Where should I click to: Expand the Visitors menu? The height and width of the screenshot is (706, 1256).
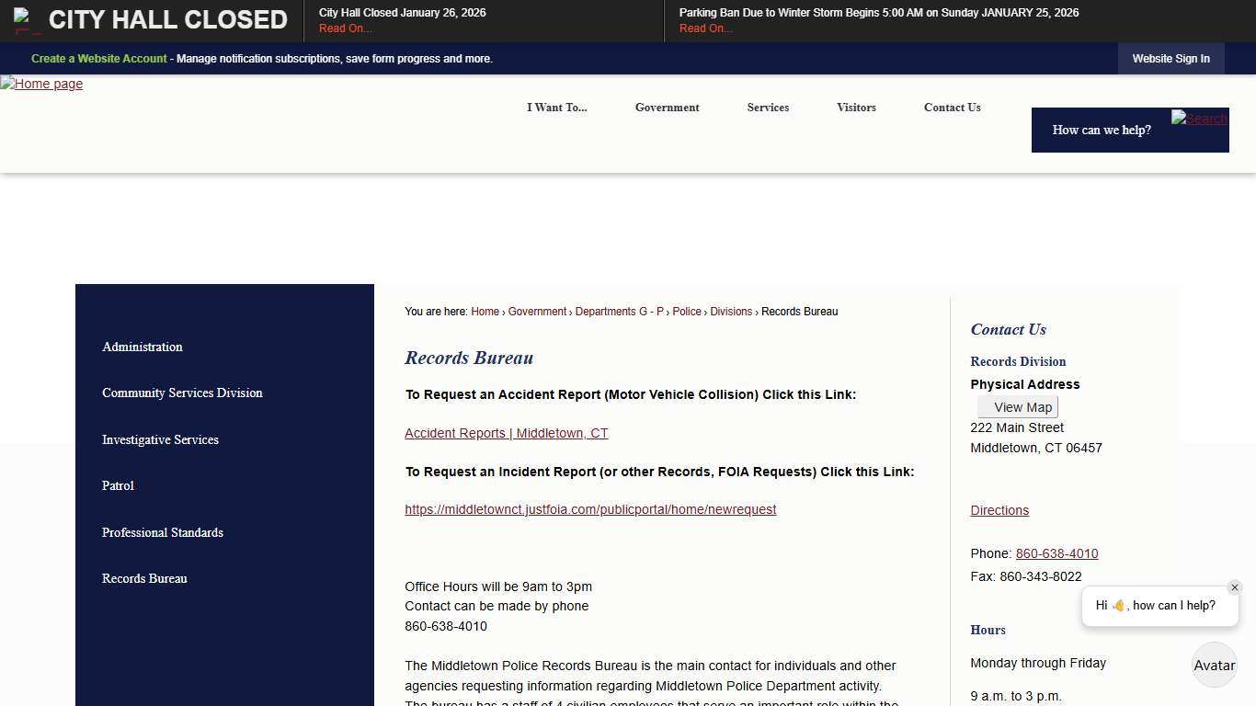[856, 108]
